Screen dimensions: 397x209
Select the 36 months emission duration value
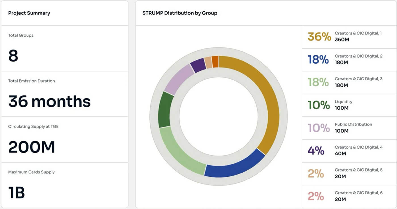coord(49,101)
